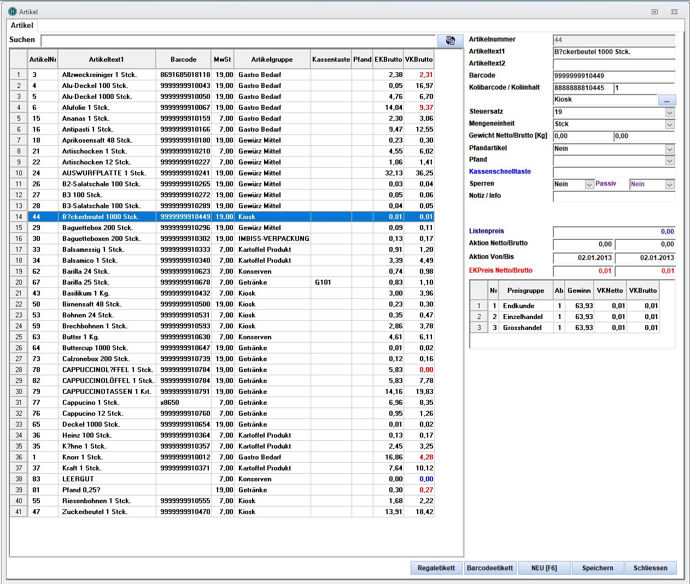Save article with Speichern button
The height and width of the screenshot is (584, 690).
pyautogui.click(x=598, y=568)
